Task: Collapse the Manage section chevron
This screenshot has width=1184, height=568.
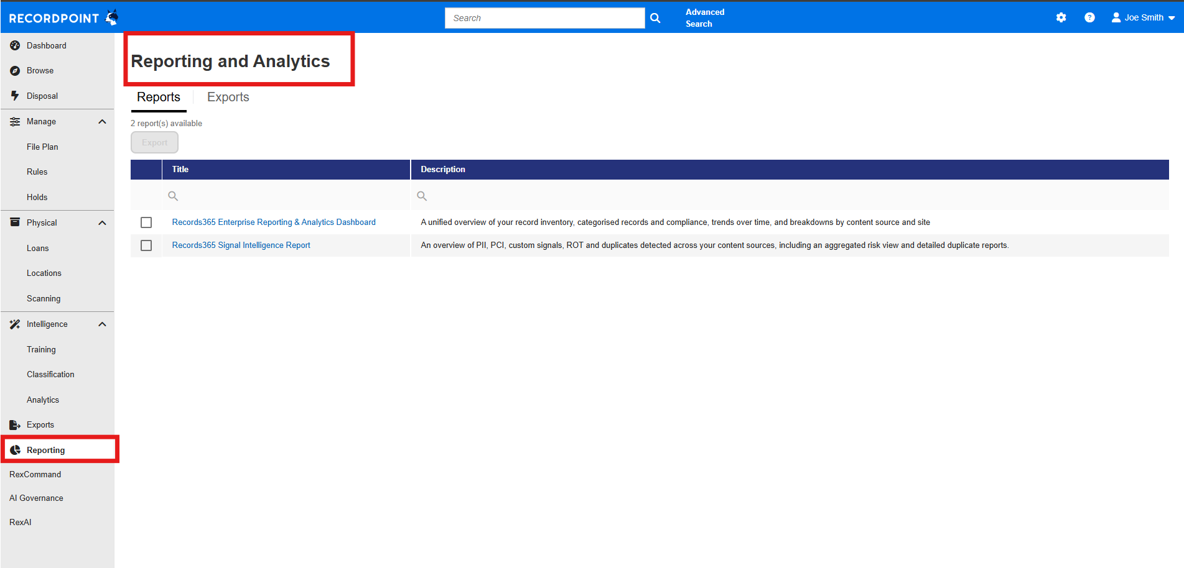Action: coord(102,122)
